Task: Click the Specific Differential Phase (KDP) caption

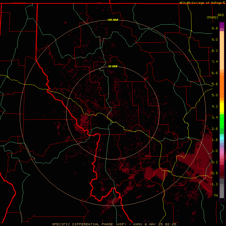Action: (89, 224)
